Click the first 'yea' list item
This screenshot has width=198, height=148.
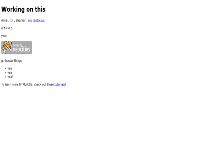click(10, 68)
